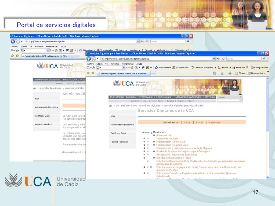Click the UCA logo in the rear window page
The height and width of the screenshot is (206, 275).
(x=48, y=66)
